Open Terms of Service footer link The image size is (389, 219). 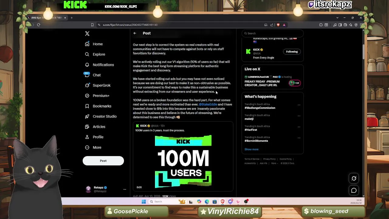(x=252, y=159)
